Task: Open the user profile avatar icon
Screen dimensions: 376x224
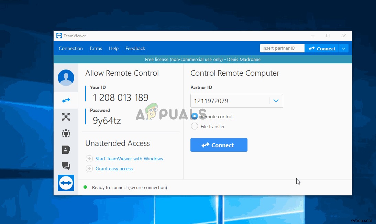Action: pos(66,78)
